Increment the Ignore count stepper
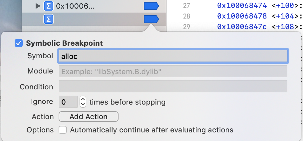 click(x=83, y=99)
